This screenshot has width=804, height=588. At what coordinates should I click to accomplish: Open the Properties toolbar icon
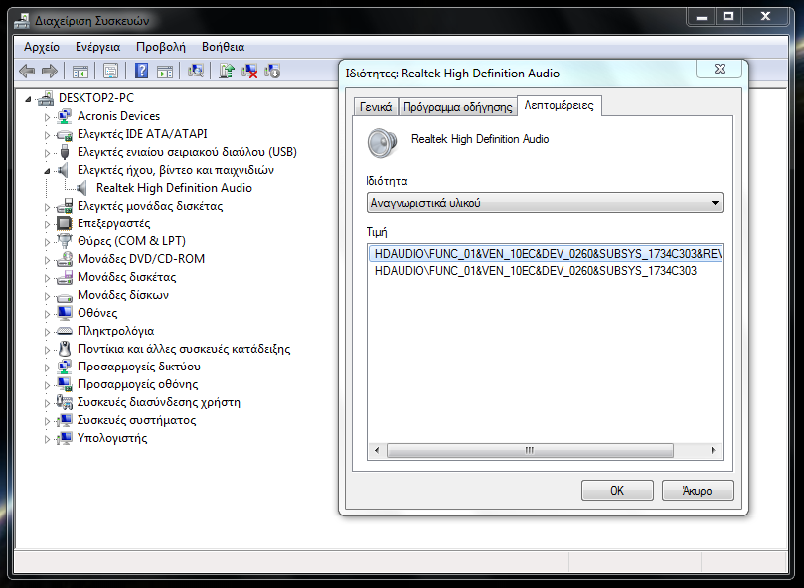click(110, 71)
